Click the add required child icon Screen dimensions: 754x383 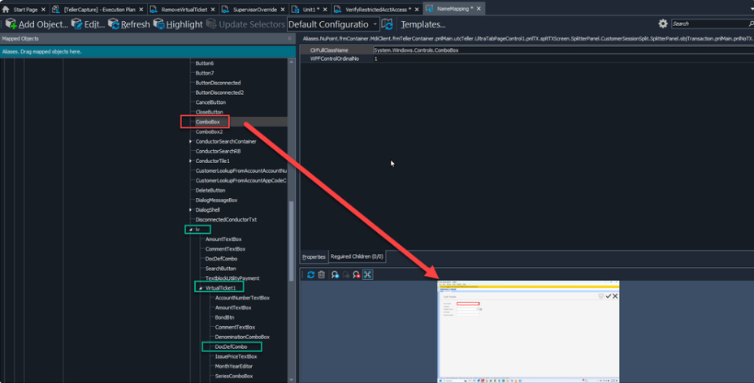pyautogui.click(x=334, y=275)
